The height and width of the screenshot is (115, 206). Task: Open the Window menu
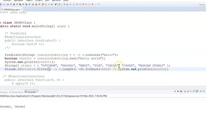click(56, 1)
